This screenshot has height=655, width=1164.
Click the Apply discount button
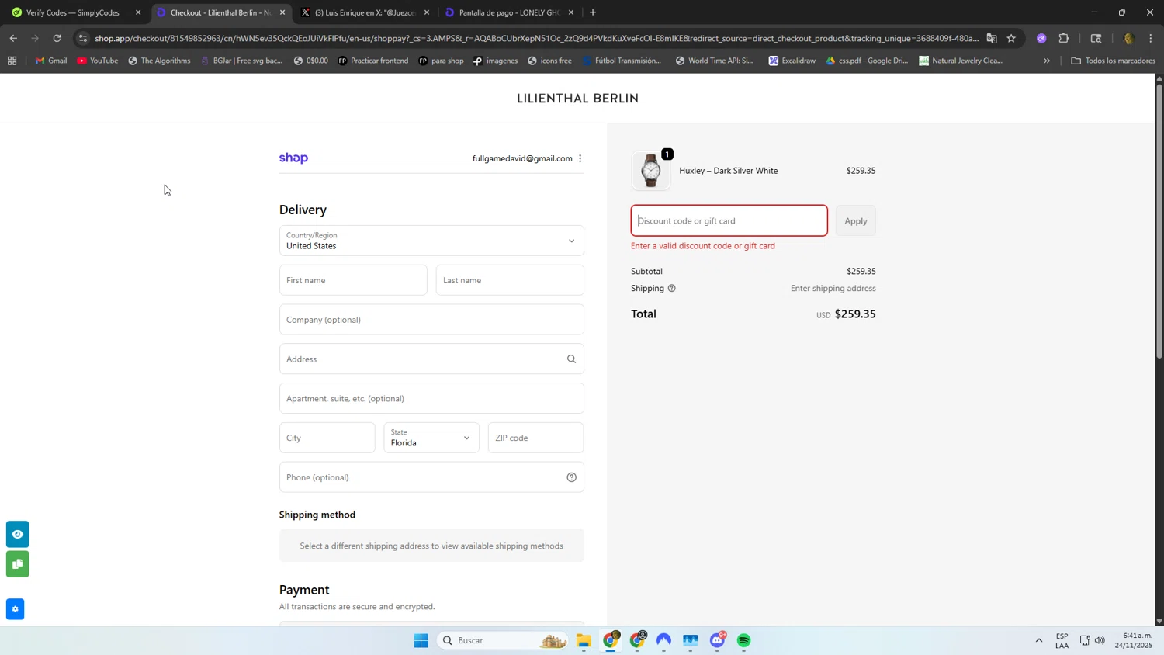[x=856, y=221]
